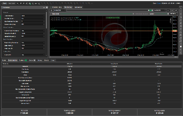The image size is (183, 116).
Task: Select the cursor pointer tool in right toolbar
Action: pos(181,8)
